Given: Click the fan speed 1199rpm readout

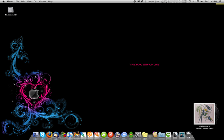Looking at the screenshot, I should pos(150,1).
